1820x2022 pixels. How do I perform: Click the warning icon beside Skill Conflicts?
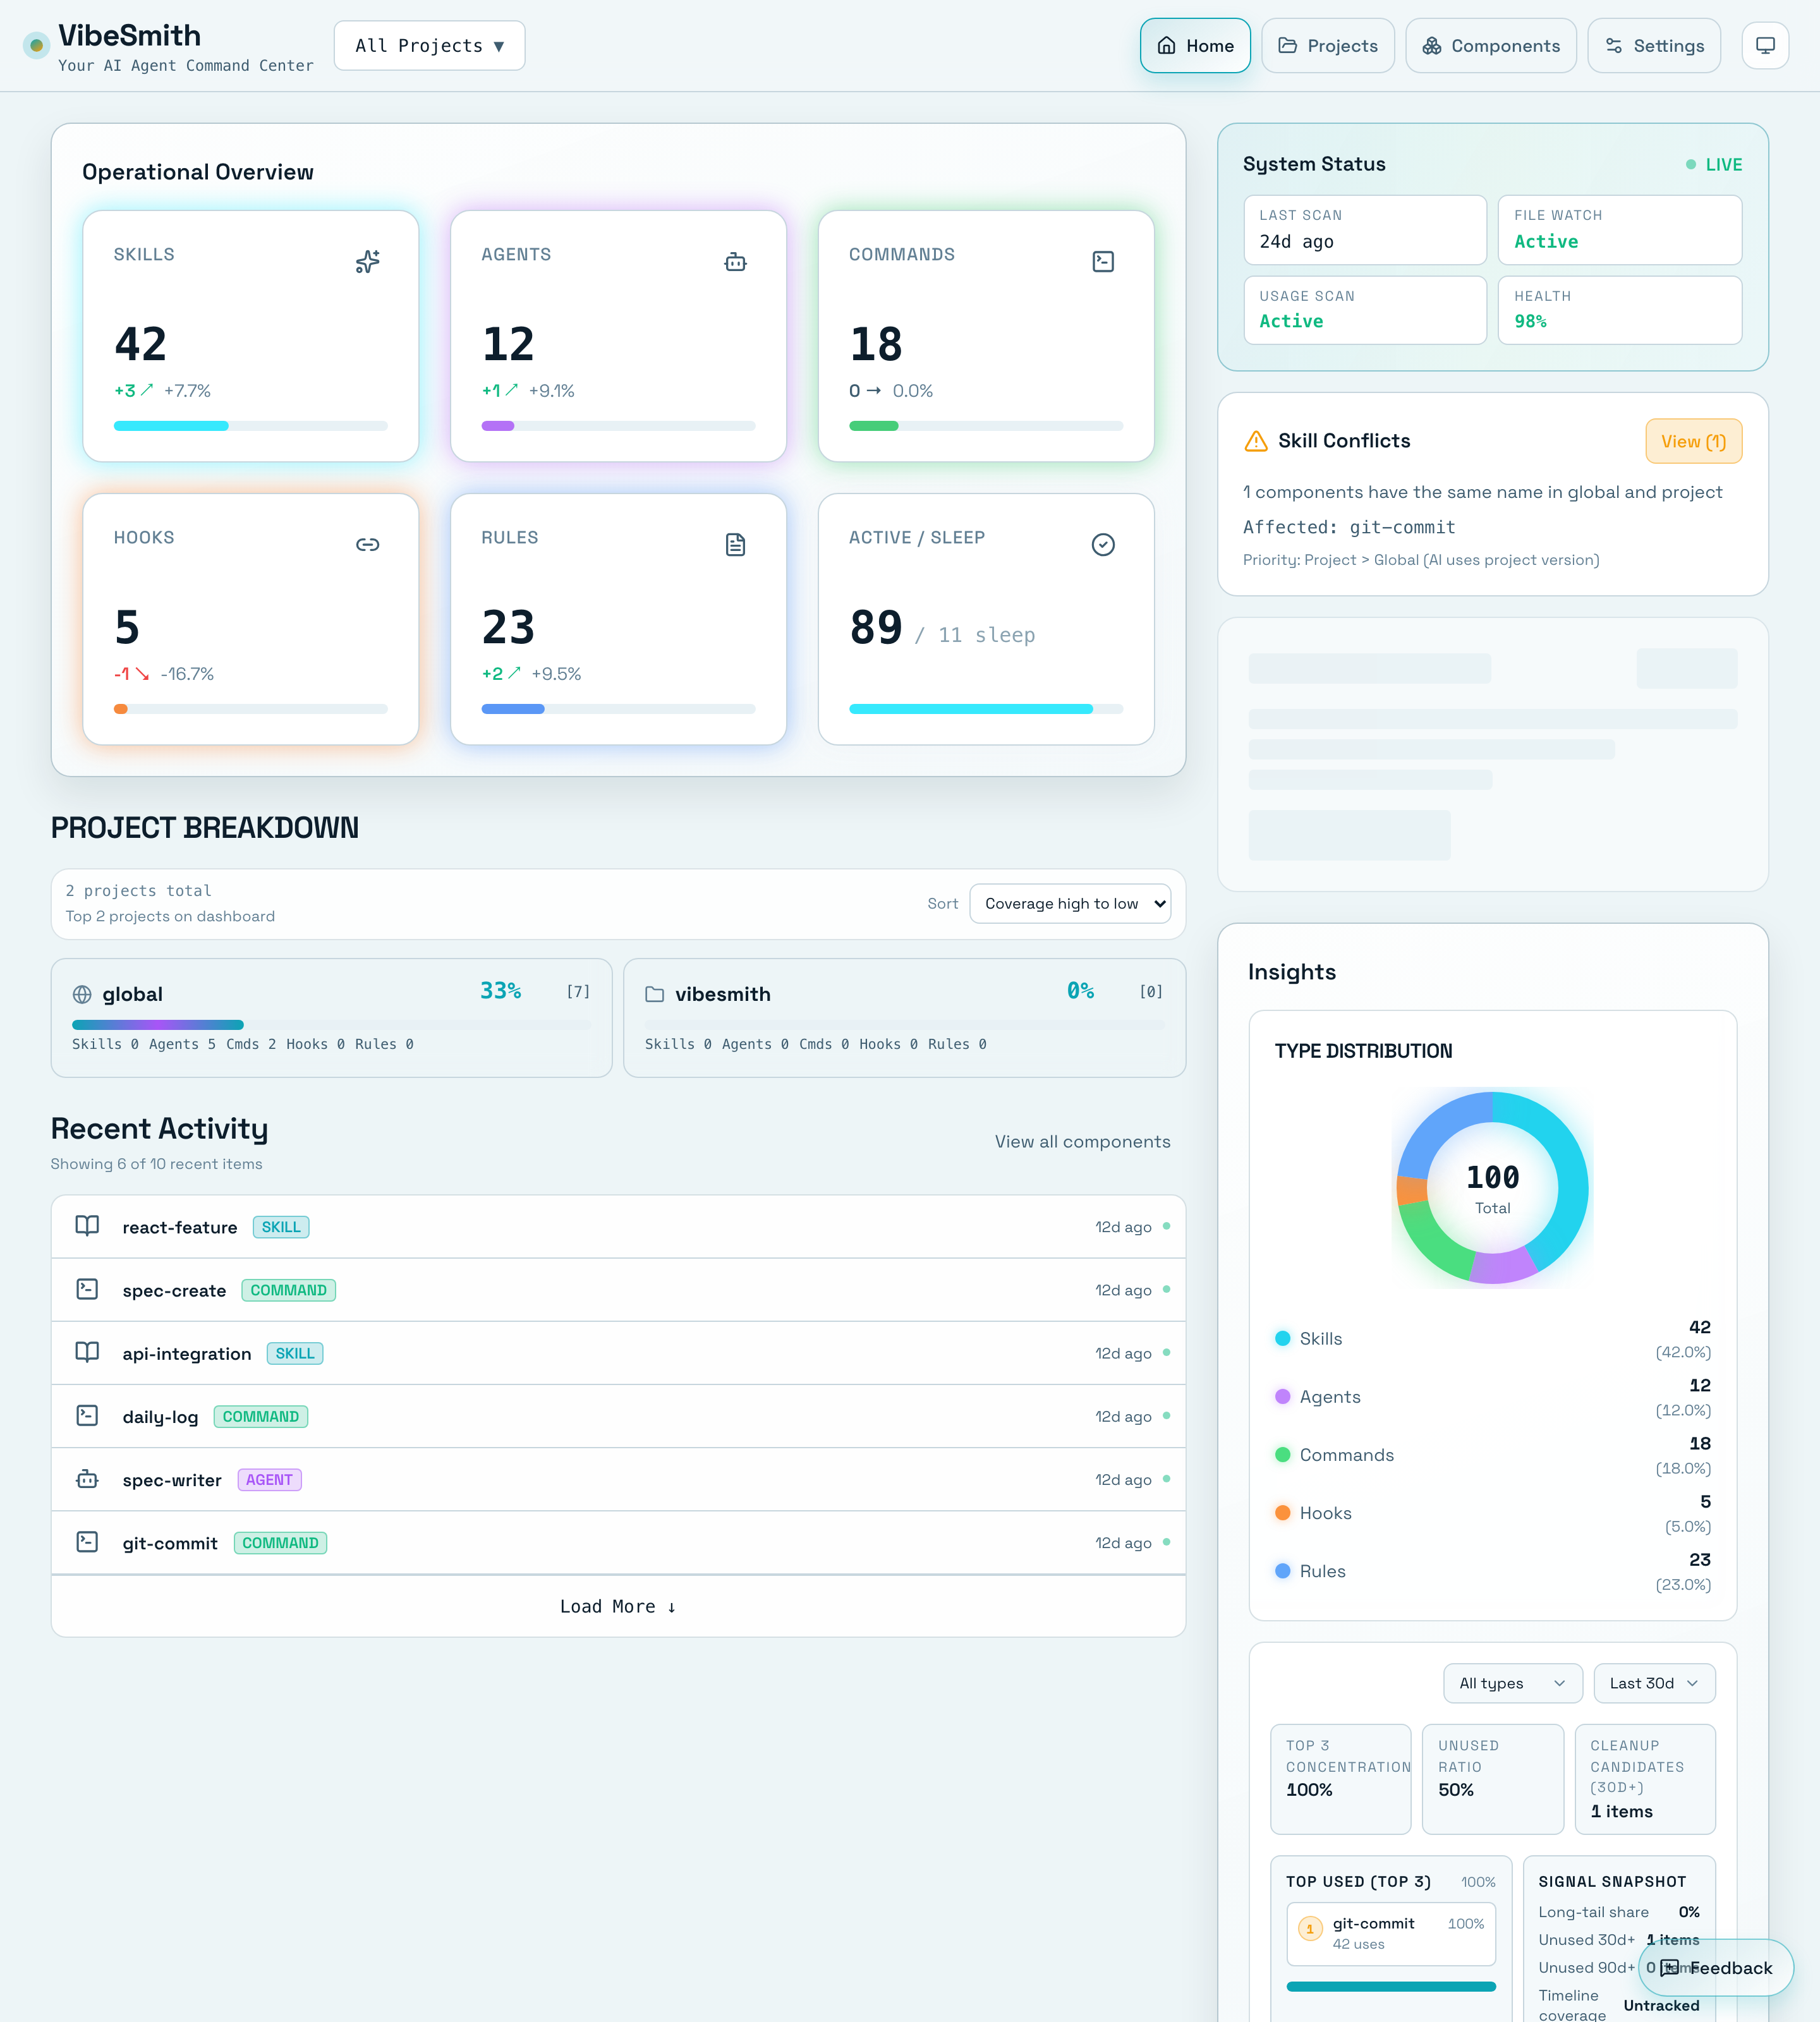pyautogui.click(x=1255, y=441)
